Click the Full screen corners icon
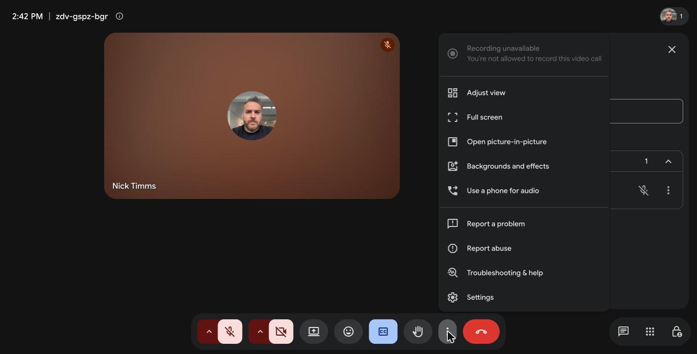The image size is (697, 354). click(452, 117)
